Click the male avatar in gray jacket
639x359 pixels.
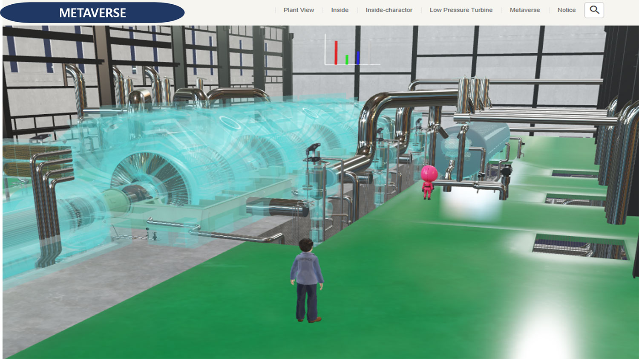click(x=307, y=279)
